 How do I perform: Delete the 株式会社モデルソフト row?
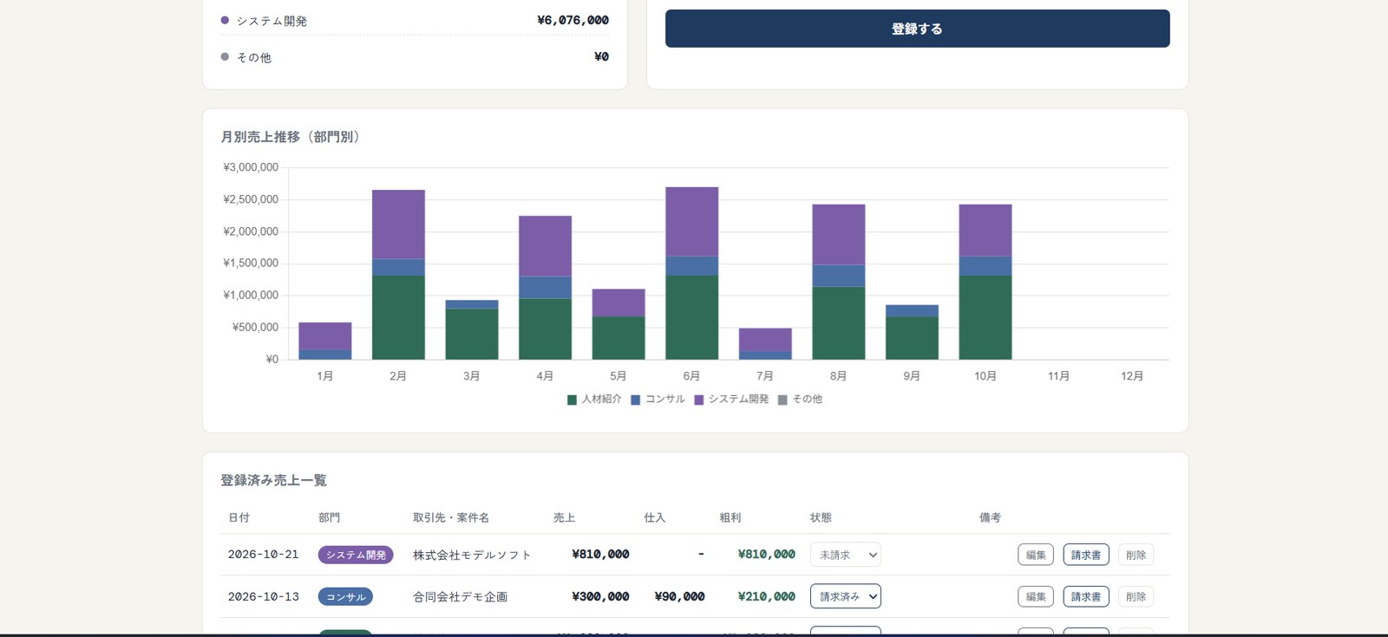[1136, 555]
